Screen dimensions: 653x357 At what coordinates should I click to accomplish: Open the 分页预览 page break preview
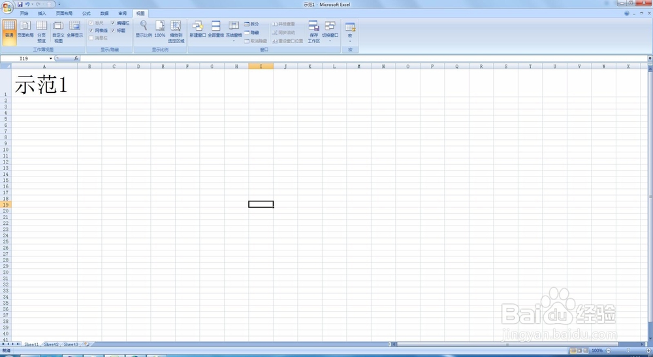coord(41,31)
